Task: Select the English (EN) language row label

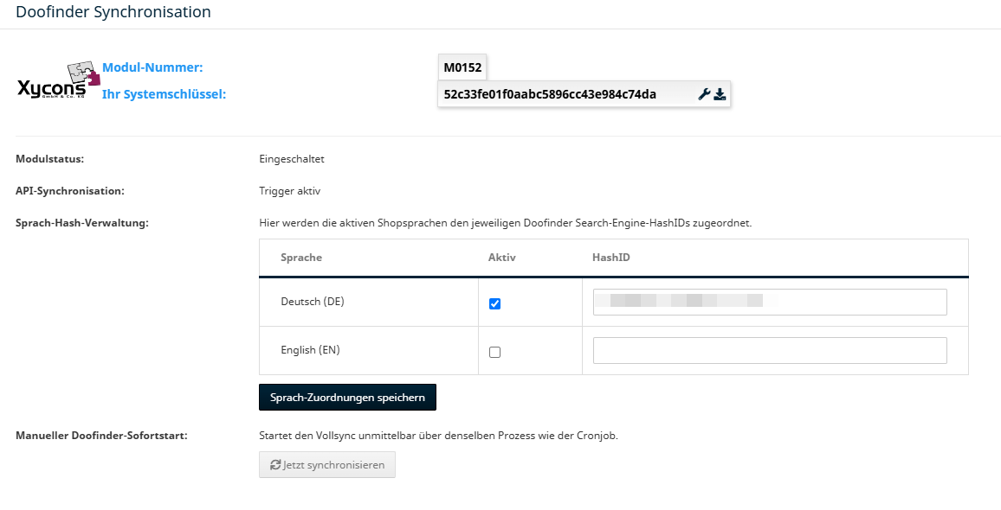Action: click(x=310, y=350)
